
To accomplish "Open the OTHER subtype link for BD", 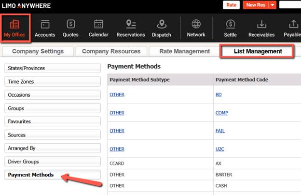I will point(117,95).
